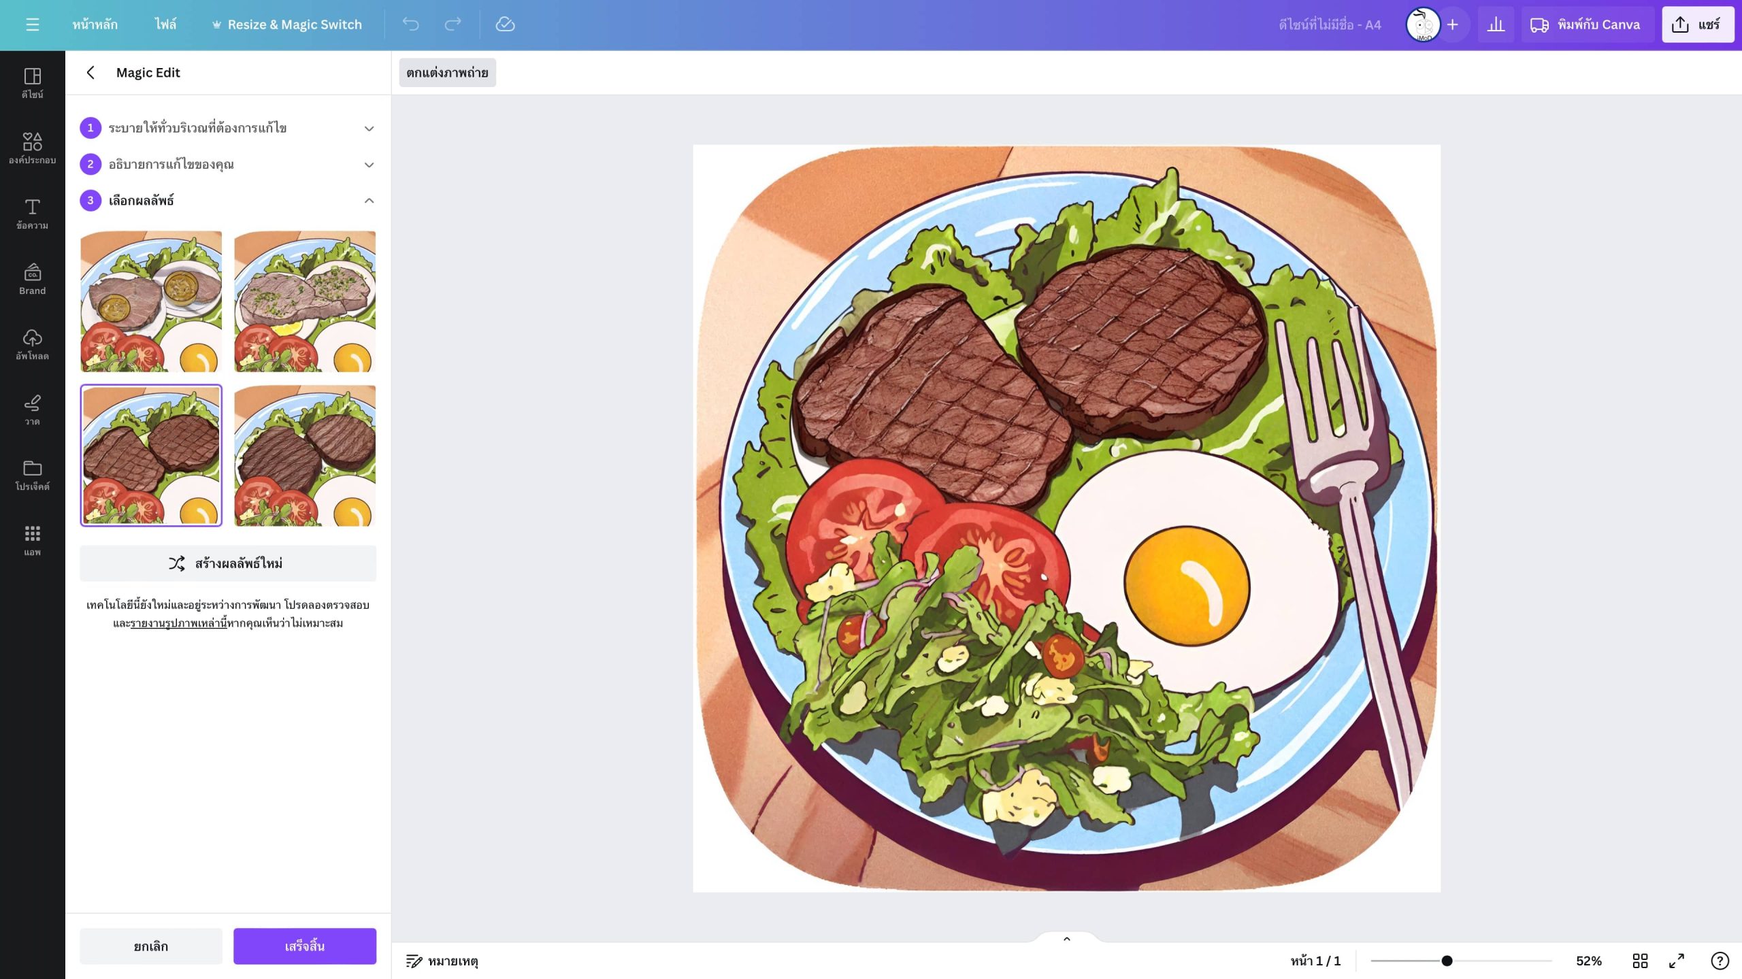Open the hamburger main menu
Image resolution: width=1742 pixels, height=979 pixels.
coord(32,24)
